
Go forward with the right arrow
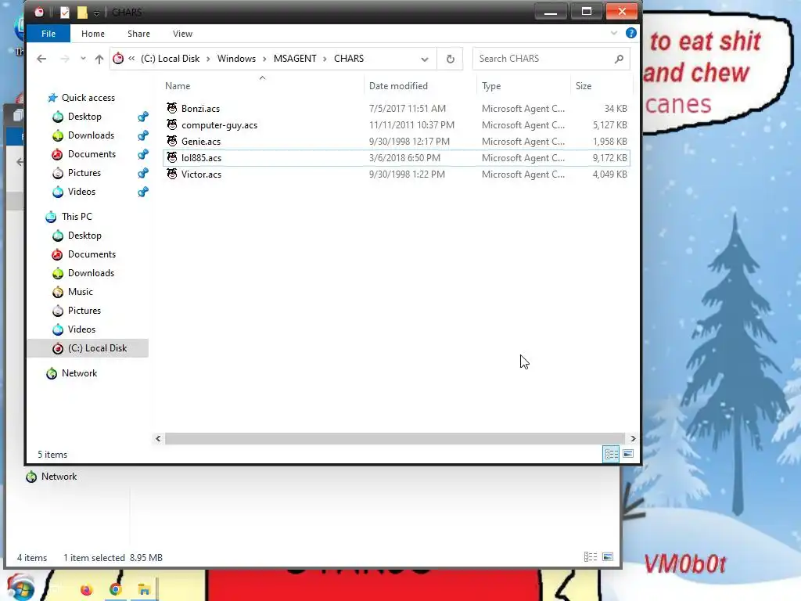(x=64, y=59)
